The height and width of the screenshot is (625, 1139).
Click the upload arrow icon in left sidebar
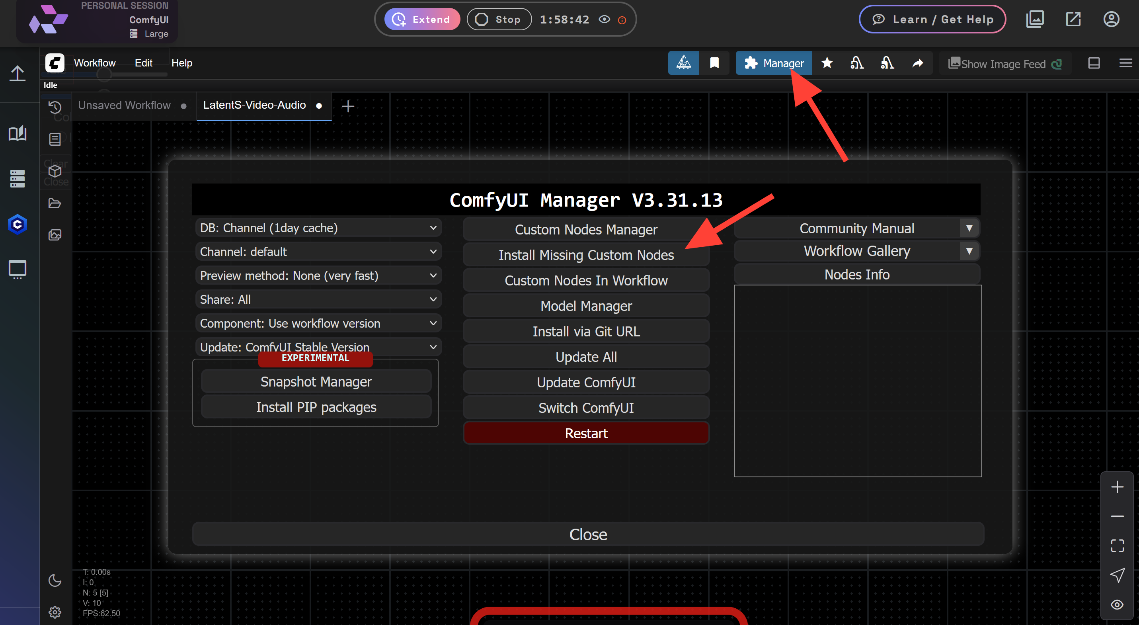pyautogui.click(x=18, y=73)
